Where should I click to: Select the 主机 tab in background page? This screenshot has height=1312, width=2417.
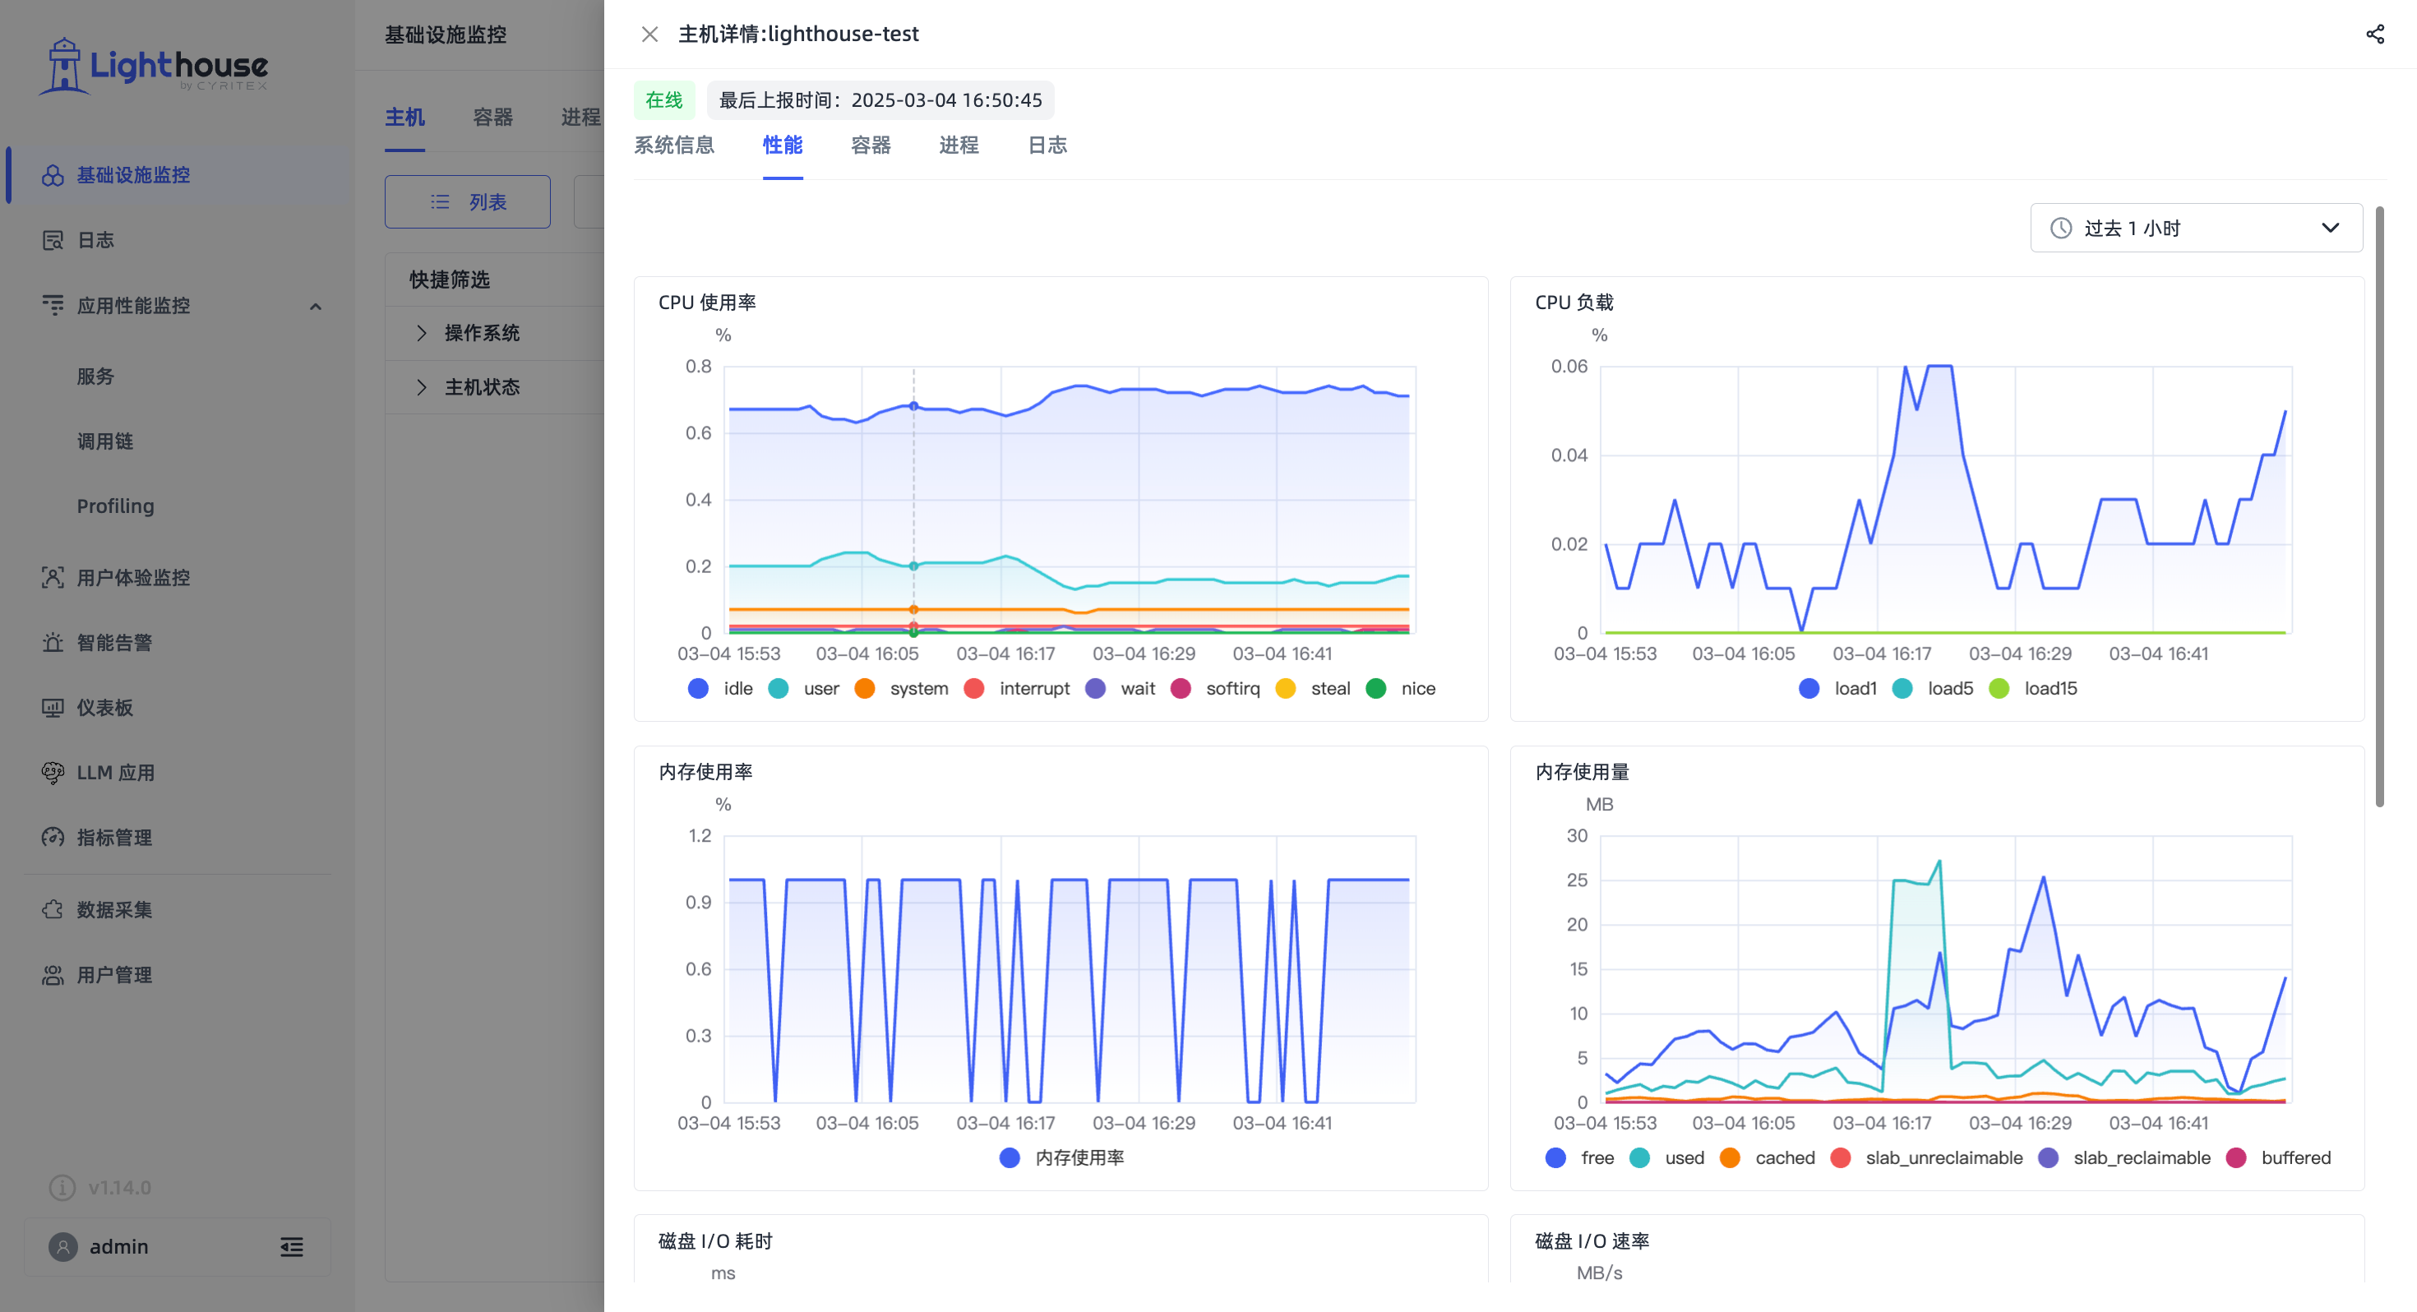404,118
